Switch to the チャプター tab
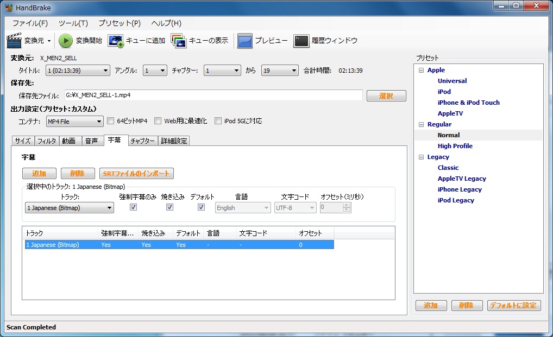The image size is (553, 337). (143, 141)
